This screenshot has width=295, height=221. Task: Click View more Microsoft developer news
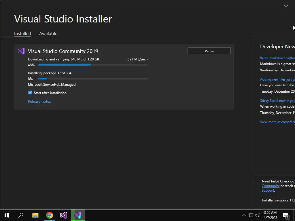click(277, 122)
